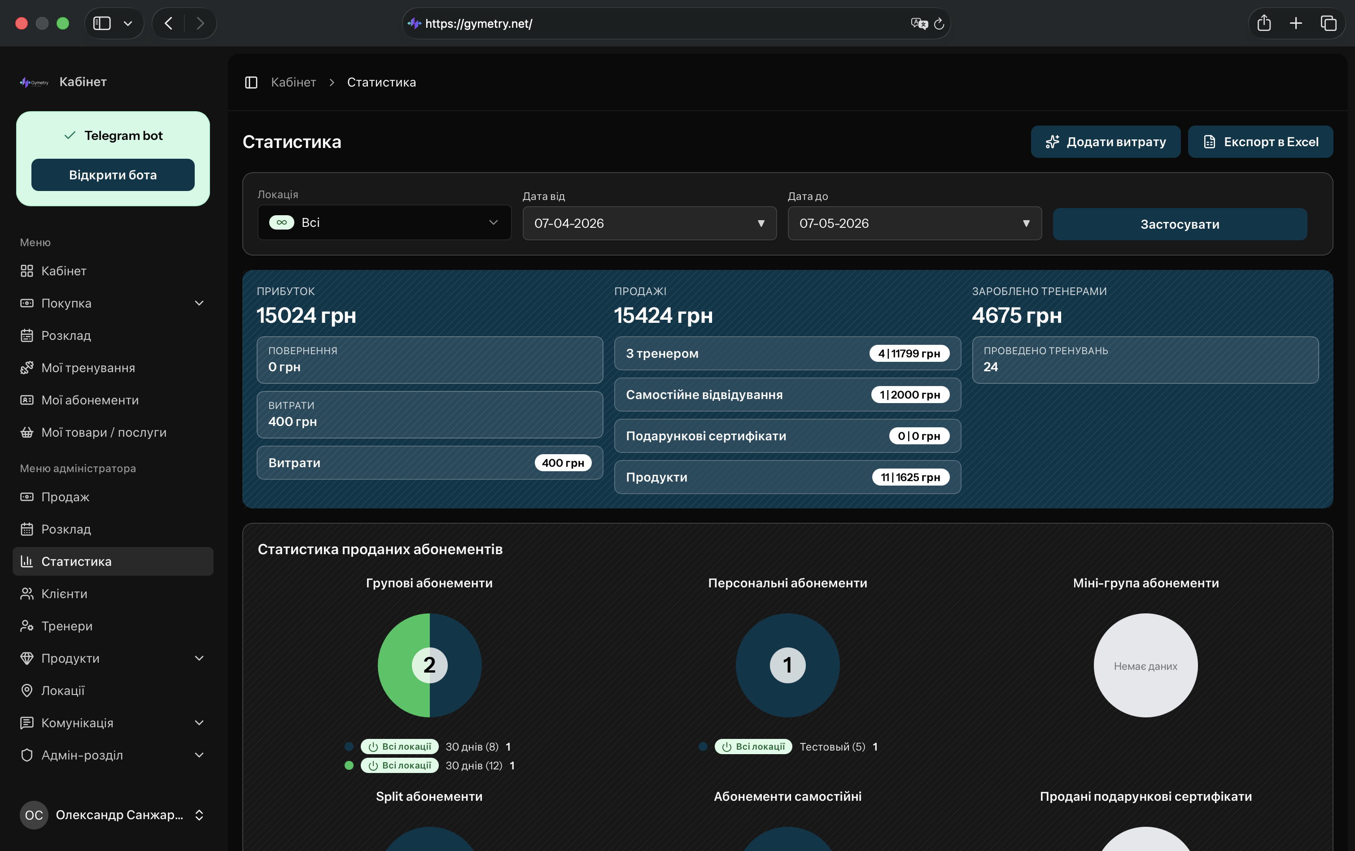Image resolution: width=1355 pixels, height=851 pixels.
Task: Click the grid icon beside Кабінет menu item
Action: click(x=26, y=271)
